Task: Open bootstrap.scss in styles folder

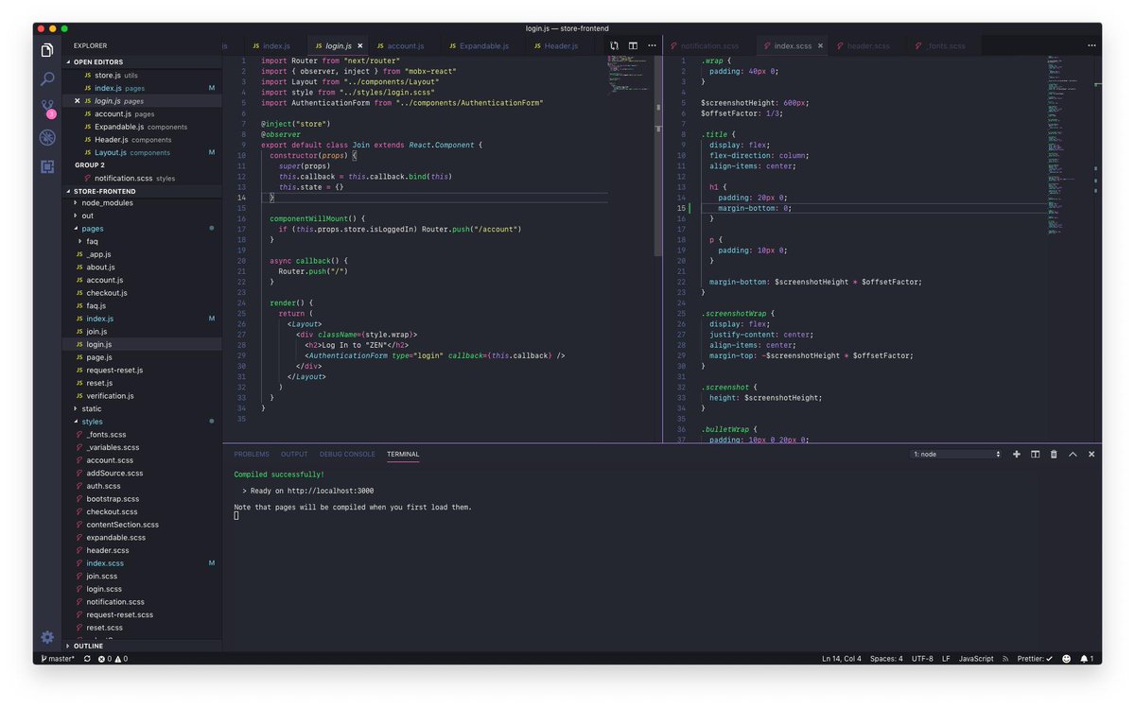Action: 142,498
